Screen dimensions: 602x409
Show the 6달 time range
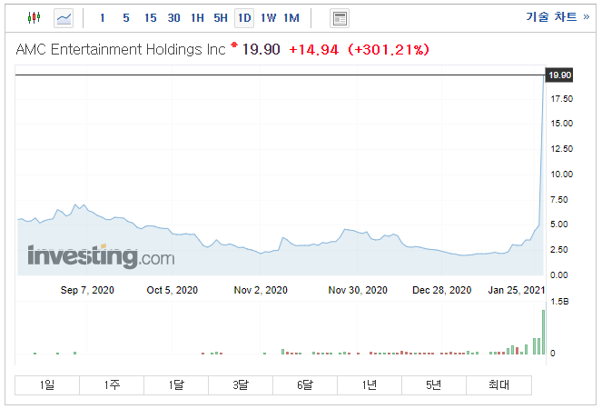pos(305,384)
